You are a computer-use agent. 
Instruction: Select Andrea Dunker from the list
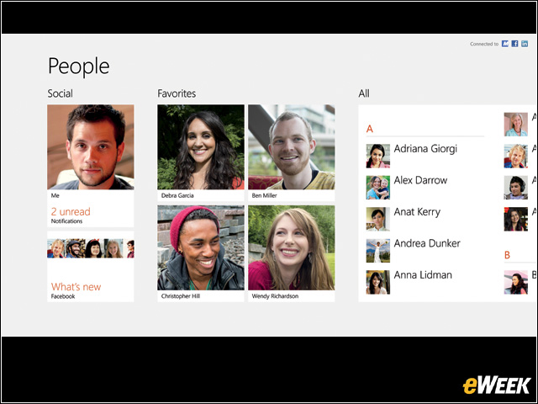(x=425, y=251)
